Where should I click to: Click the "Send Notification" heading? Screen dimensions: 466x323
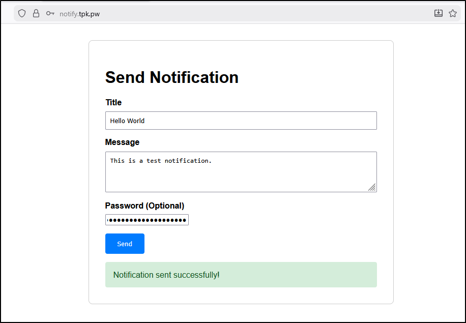(172, 77)
